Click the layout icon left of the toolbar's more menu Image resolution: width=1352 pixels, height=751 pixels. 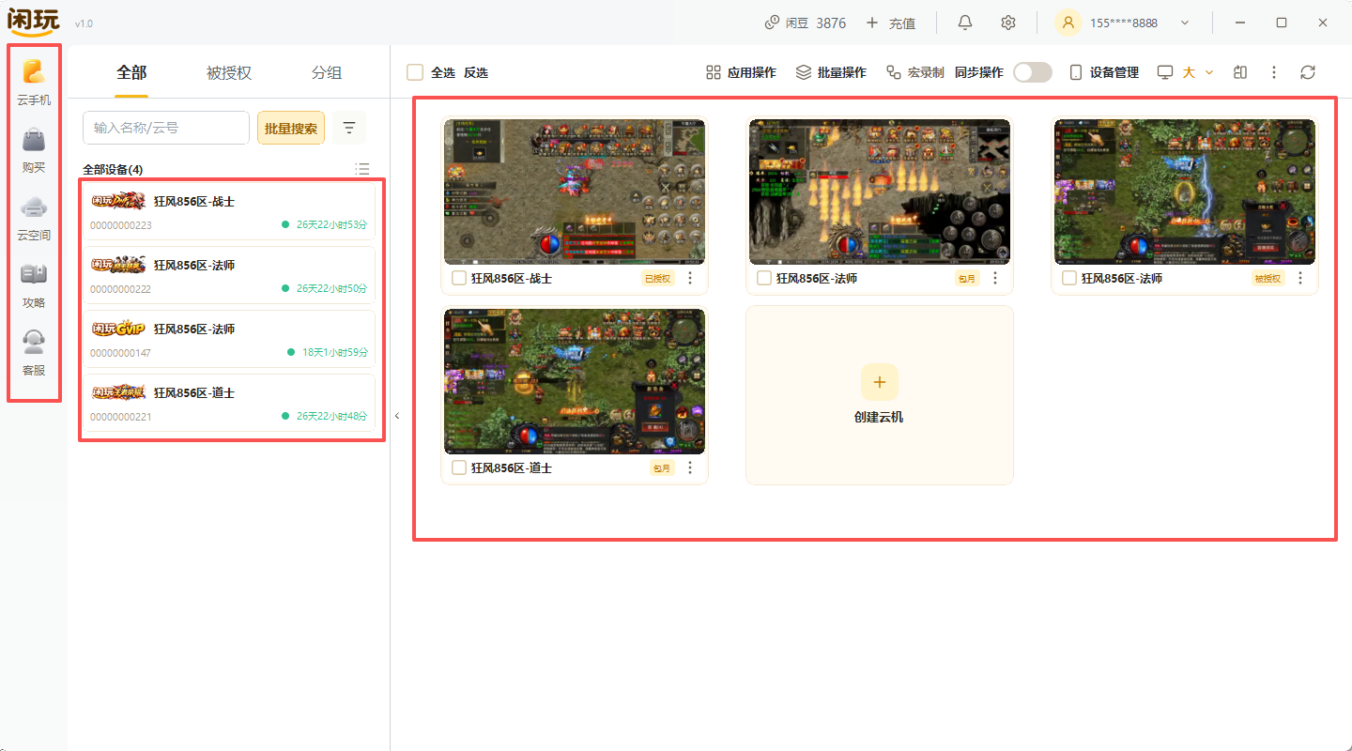tap(1240, 72)
